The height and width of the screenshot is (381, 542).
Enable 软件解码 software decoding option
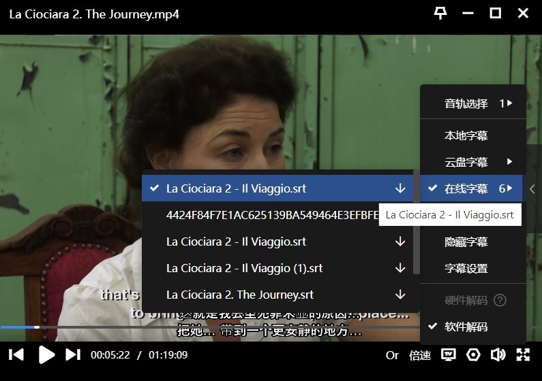pos(466,327)
